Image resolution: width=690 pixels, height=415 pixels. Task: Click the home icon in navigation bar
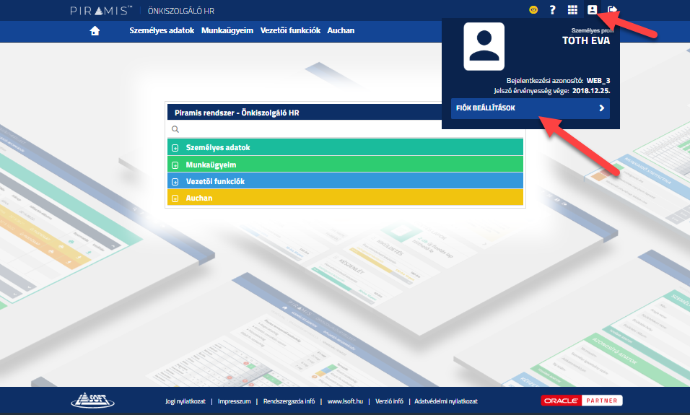click(94, 30)
